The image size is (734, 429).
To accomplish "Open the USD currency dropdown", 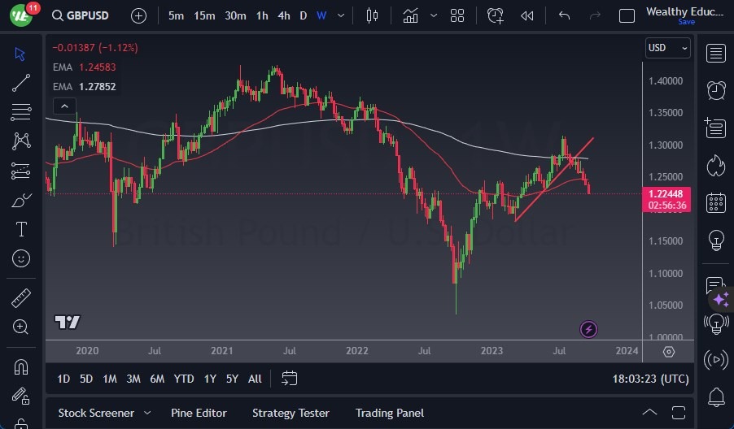I will 667,48.
